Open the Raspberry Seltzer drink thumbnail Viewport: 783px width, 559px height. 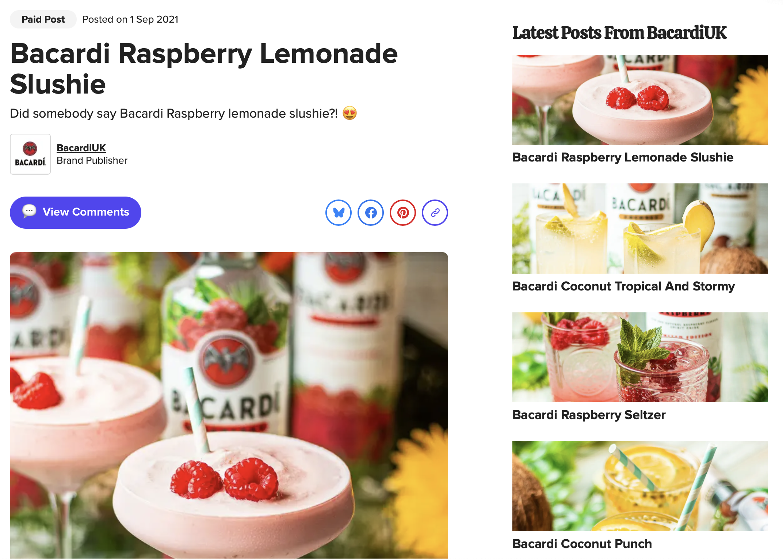pos(640,357)
